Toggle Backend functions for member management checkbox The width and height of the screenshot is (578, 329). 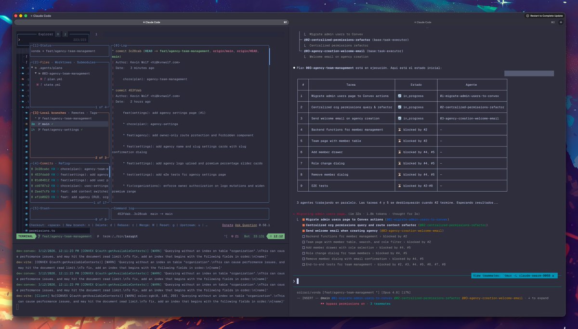point(303,236)
